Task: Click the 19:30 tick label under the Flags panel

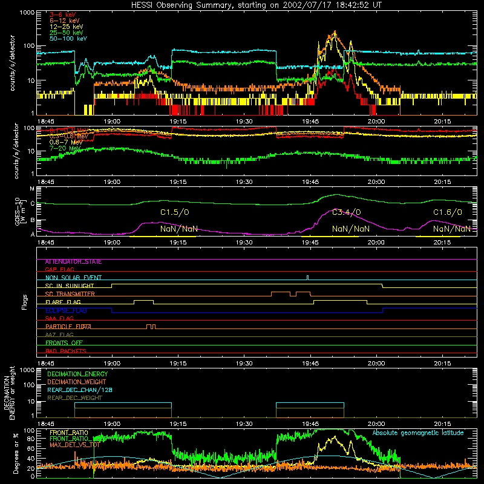Action: click(244, 364)
